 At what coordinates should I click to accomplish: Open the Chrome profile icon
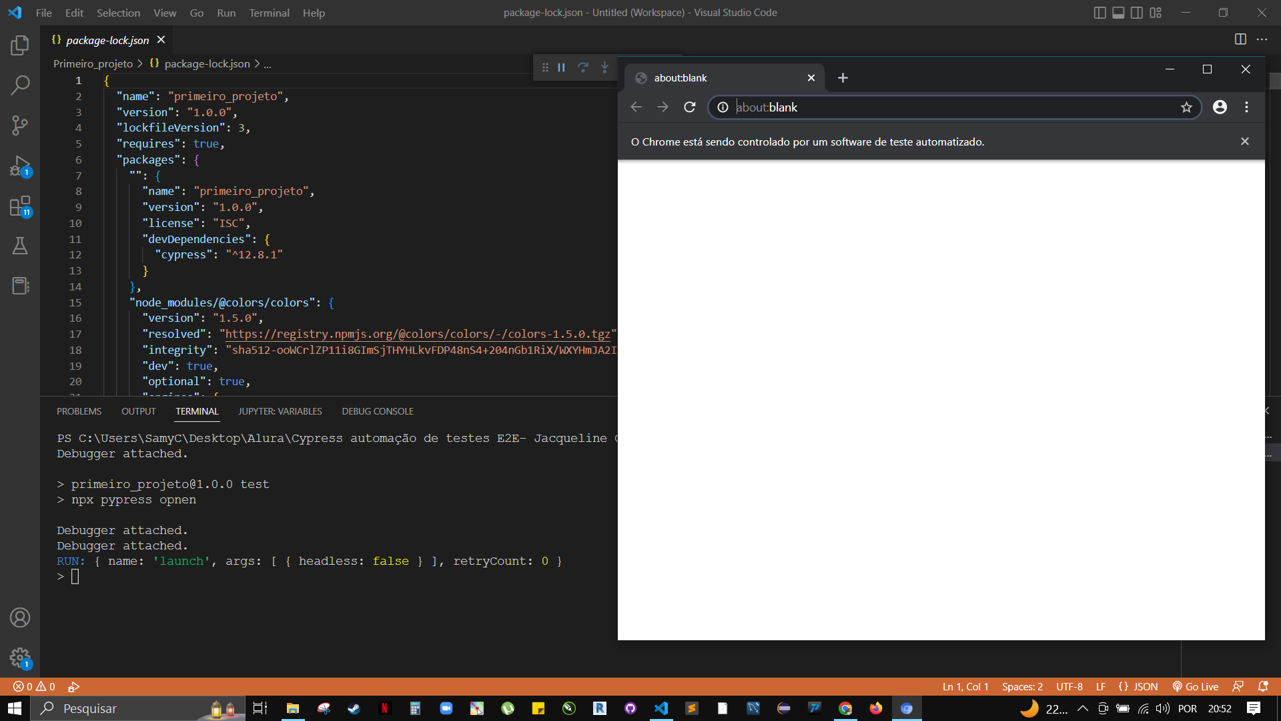point(1220,107)
